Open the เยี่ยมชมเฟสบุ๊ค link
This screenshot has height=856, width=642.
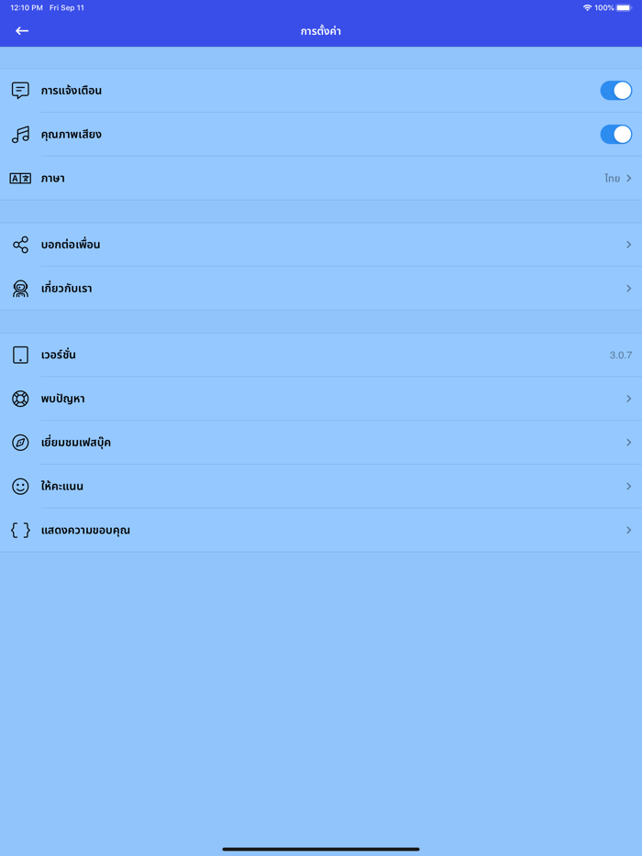point(321,442)
